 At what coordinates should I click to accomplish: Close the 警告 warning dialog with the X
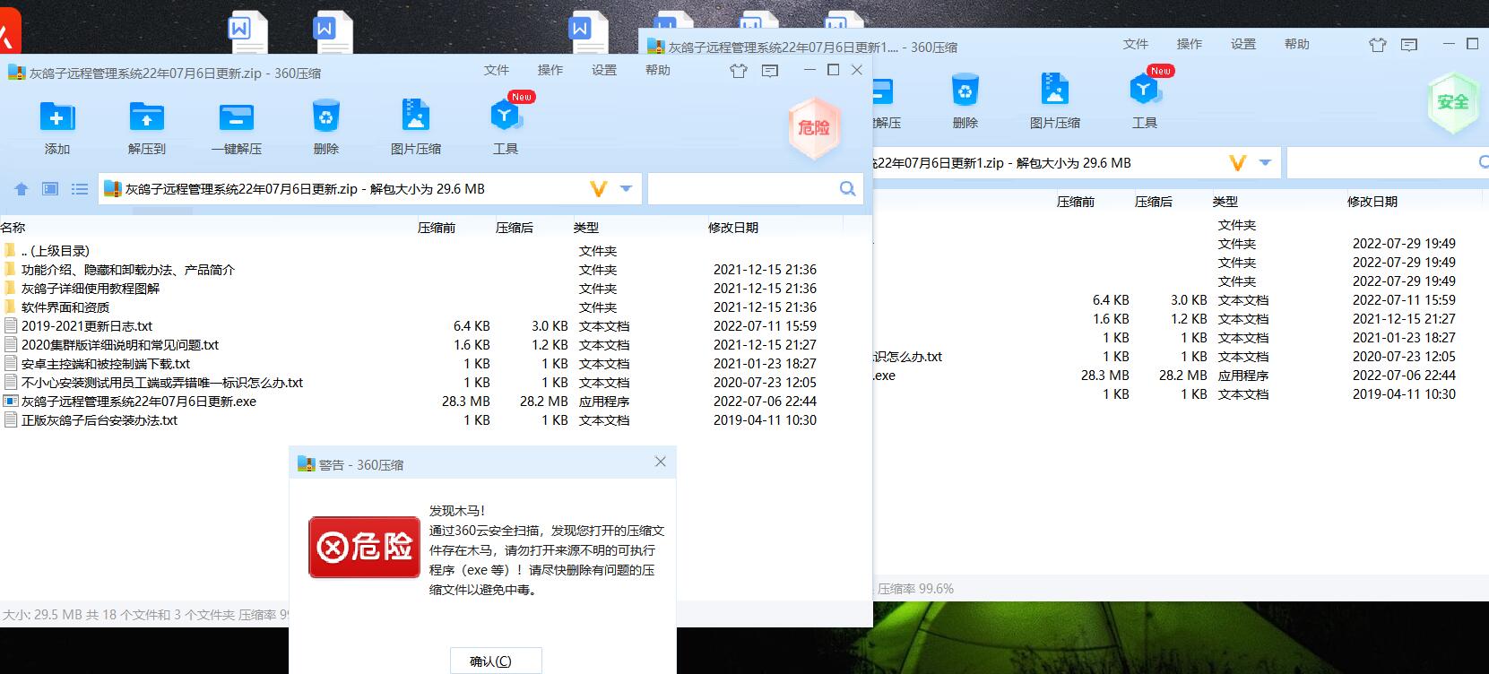pyautogui.click(x=660, y=462)
